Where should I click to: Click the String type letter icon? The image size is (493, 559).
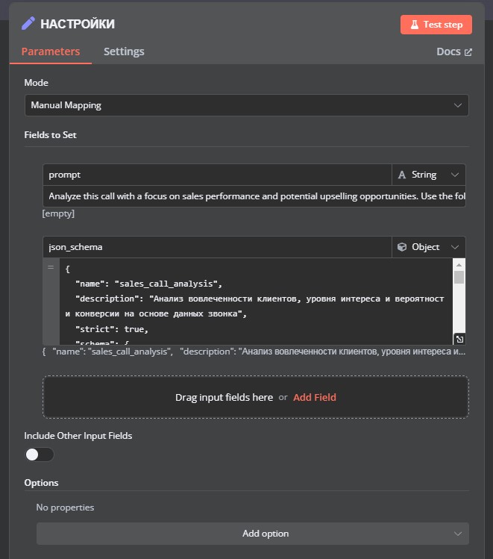click(402, 175)
